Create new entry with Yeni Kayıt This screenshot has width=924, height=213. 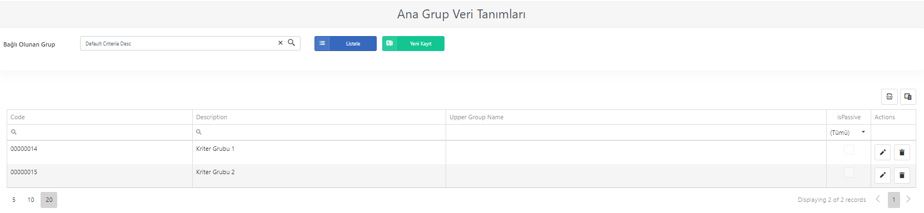coord(413,43)
